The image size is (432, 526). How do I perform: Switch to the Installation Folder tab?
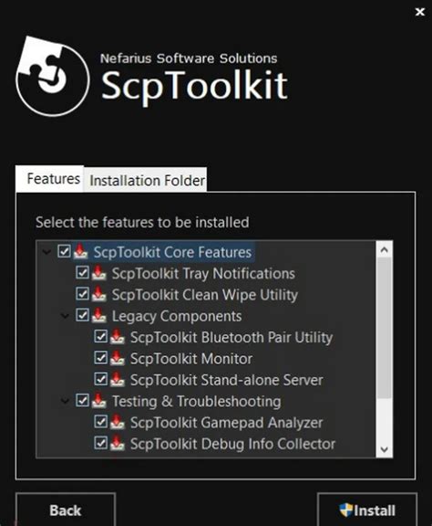[x=147, y=180]
